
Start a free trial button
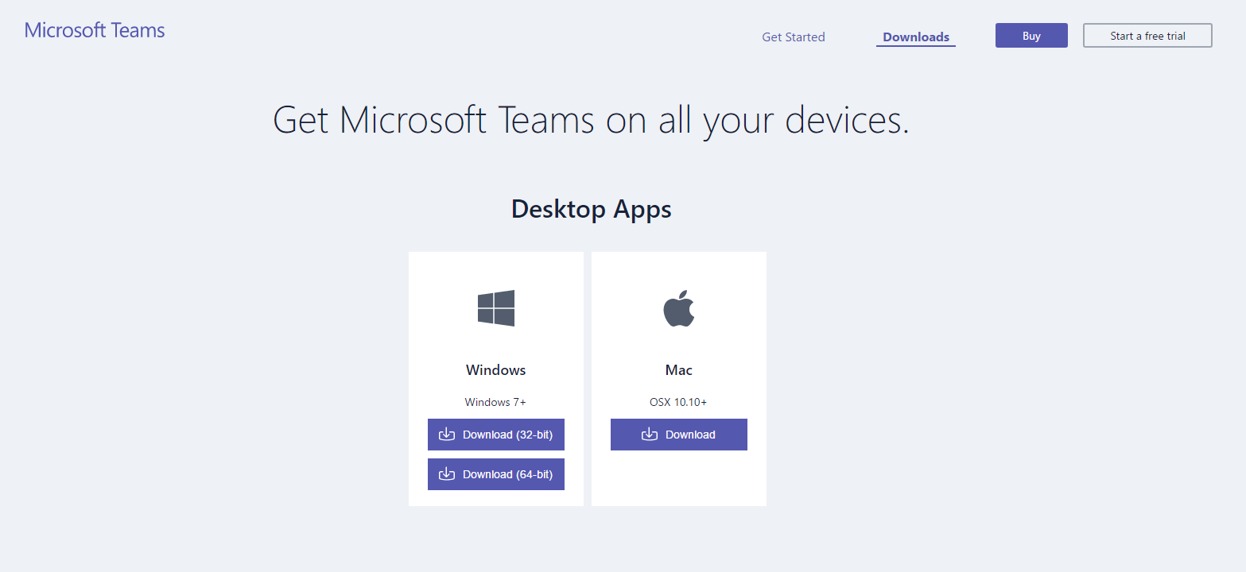pos(1147,36)
